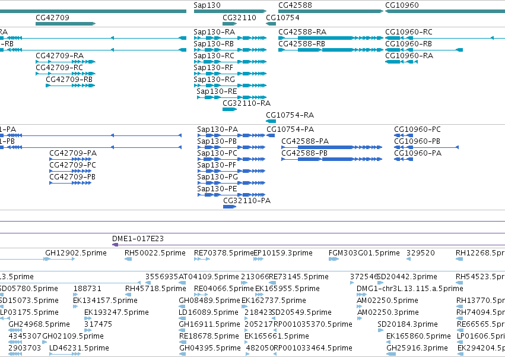Viewport: 505px width, 357px height.
Task: Select the CG42709 gene bar label
Action: (52, 17)
